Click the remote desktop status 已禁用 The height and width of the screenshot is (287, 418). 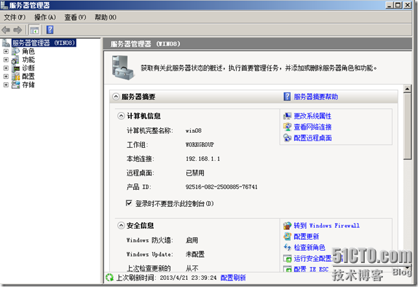195,173
